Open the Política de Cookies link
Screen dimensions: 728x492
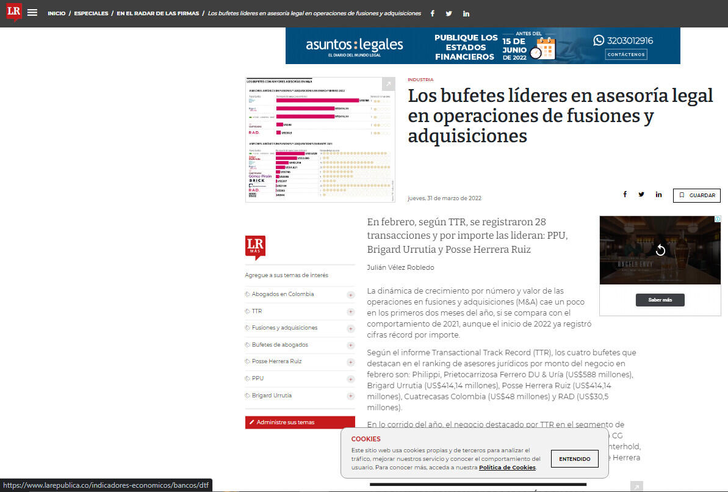point(506,468)
